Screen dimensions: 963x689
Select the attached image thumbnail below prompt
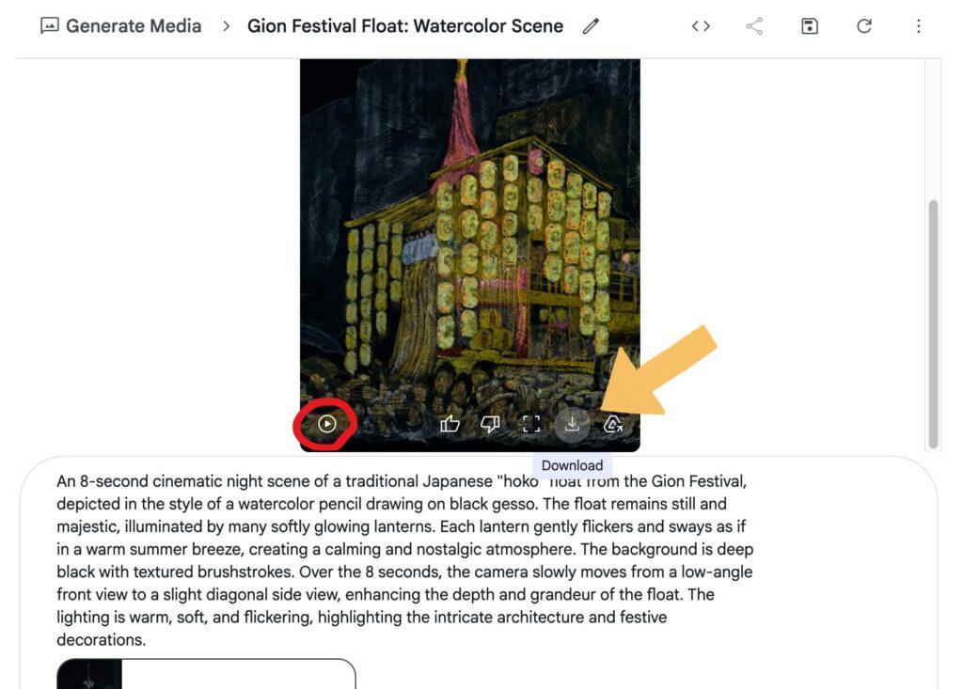[x=89, y=674]
